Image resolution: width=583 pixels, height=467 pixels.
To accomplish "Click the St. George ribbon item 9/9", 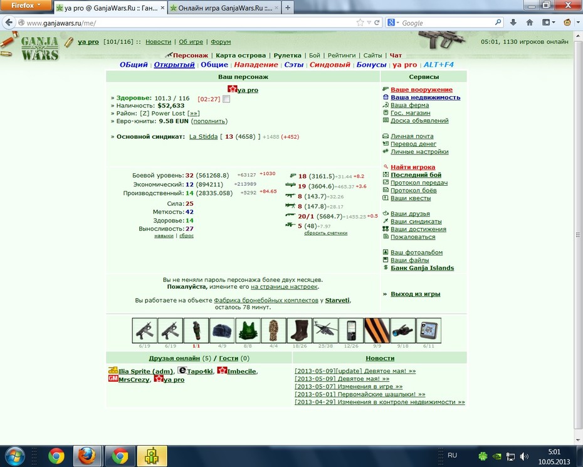I will click(x=377, y=330).
